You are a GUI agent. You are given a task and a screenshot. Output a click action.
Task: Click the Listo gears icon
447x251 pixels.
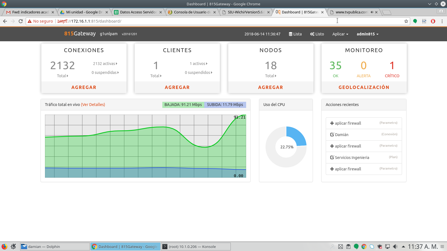click(x=312, y=34)
